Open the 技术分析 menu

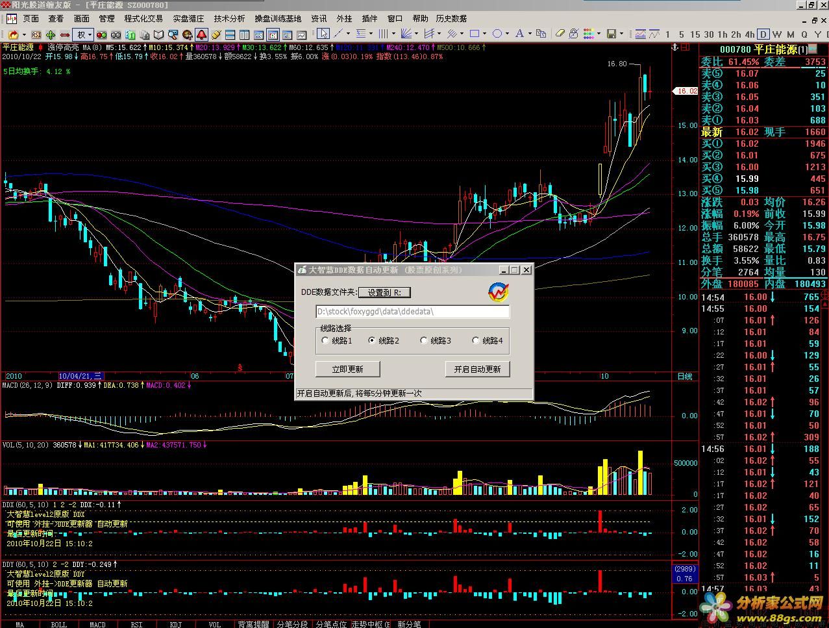coord(230,19)
